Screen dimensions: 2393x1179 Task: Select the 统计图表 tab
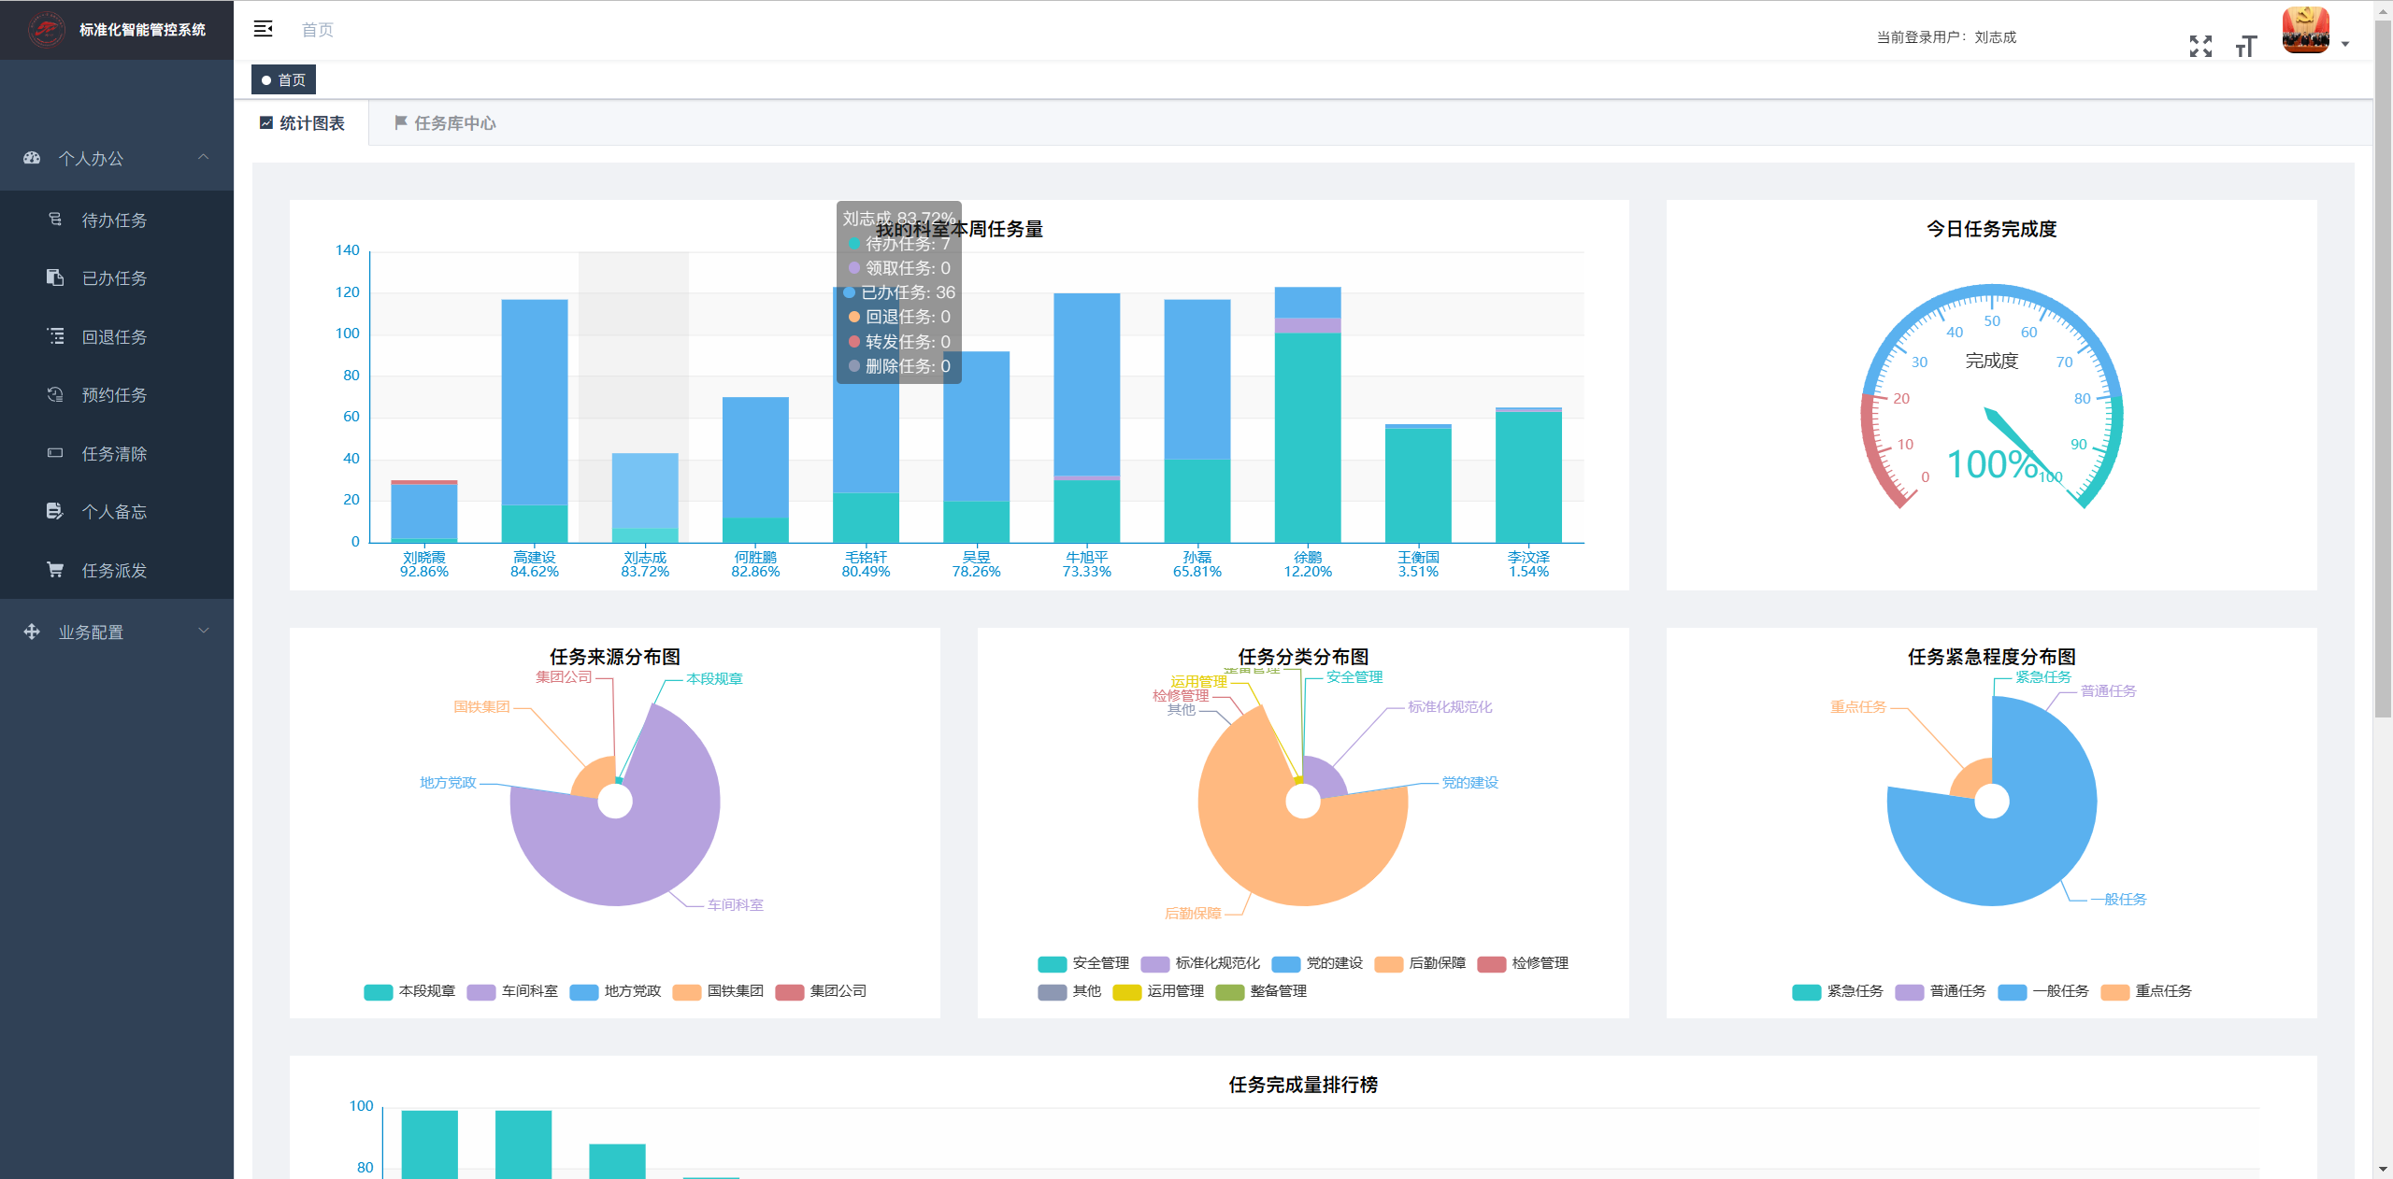pyautogui.click(x=302, y=123)
